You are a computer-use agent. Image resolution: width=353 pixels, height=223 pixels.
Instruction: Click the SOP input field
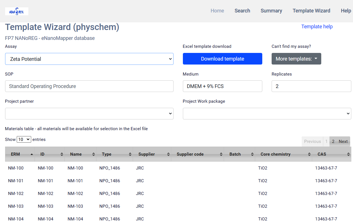click(89, 86)
